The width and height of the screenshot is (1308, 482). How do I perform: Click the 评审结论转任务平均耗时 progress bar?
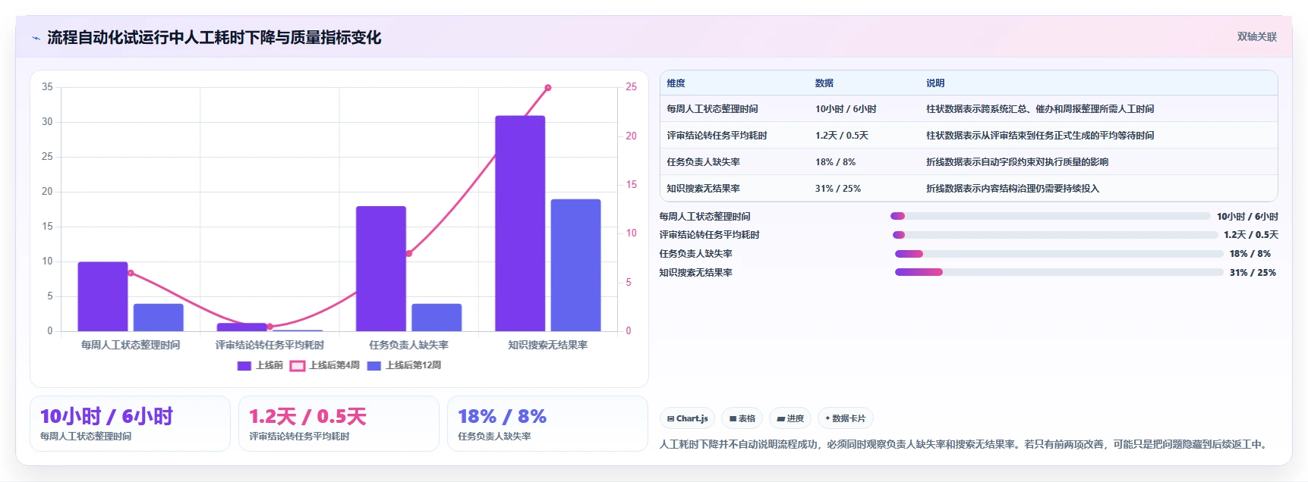tap(1054, 235)
